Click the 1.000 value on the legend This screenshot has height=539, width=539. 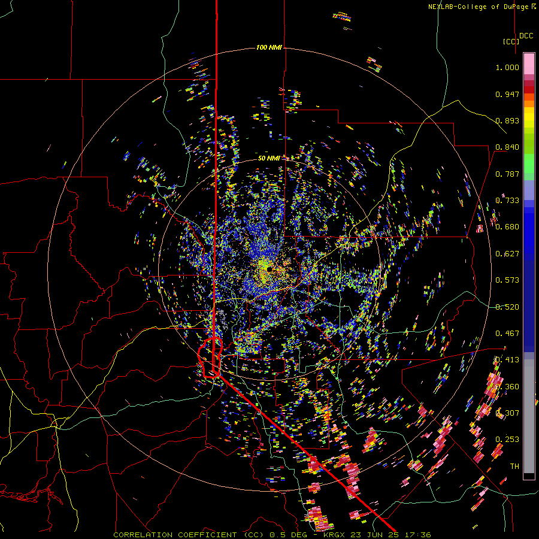click(507, 67)
